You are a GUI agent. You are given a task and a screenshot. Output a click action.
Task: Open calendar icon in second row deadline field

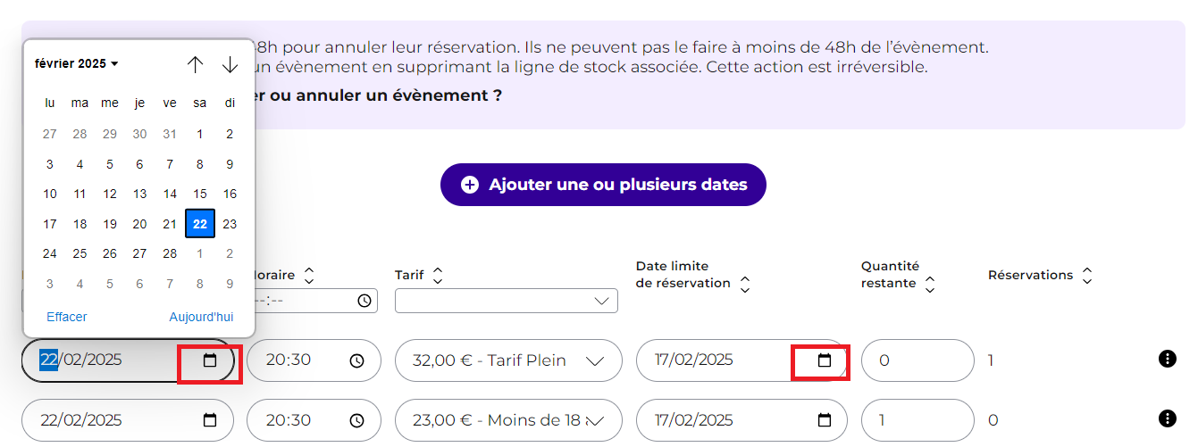[825, 420]
